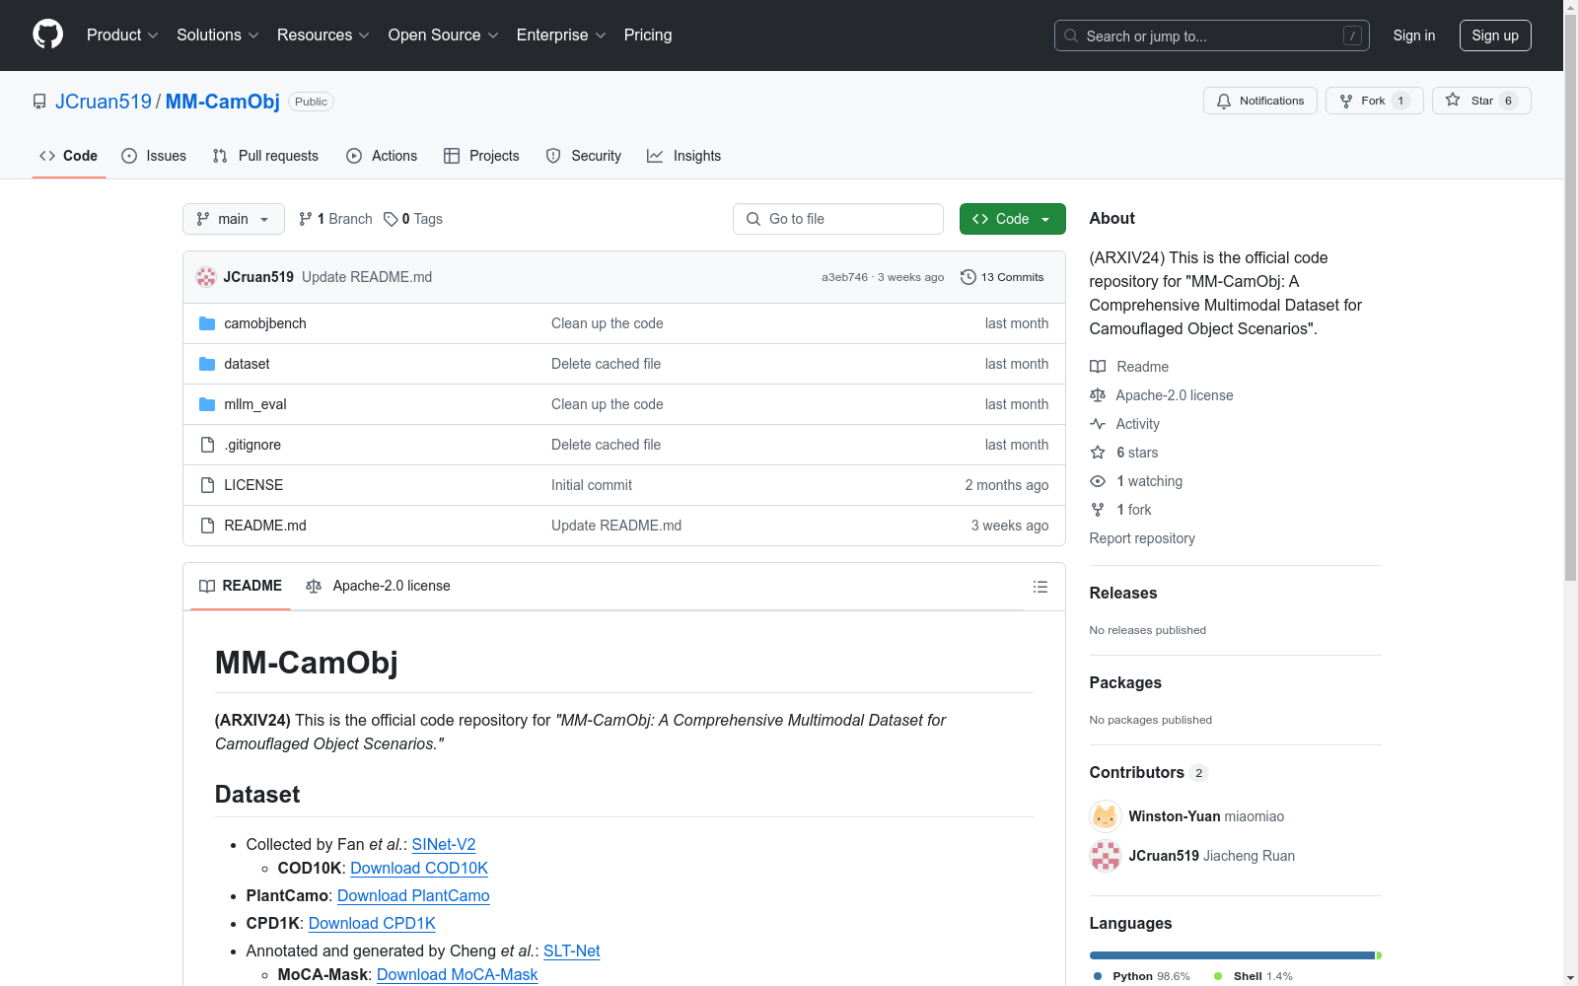Click the Report repository link
The width and height of the screenshot is (1578, 986).
[1142, 538]
